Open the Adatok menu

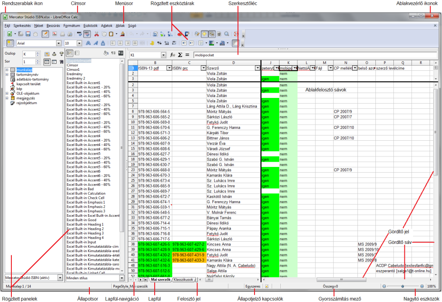pos(106,26)
